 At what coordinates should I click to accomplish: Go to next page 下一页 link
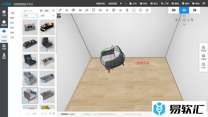(52, 114)
